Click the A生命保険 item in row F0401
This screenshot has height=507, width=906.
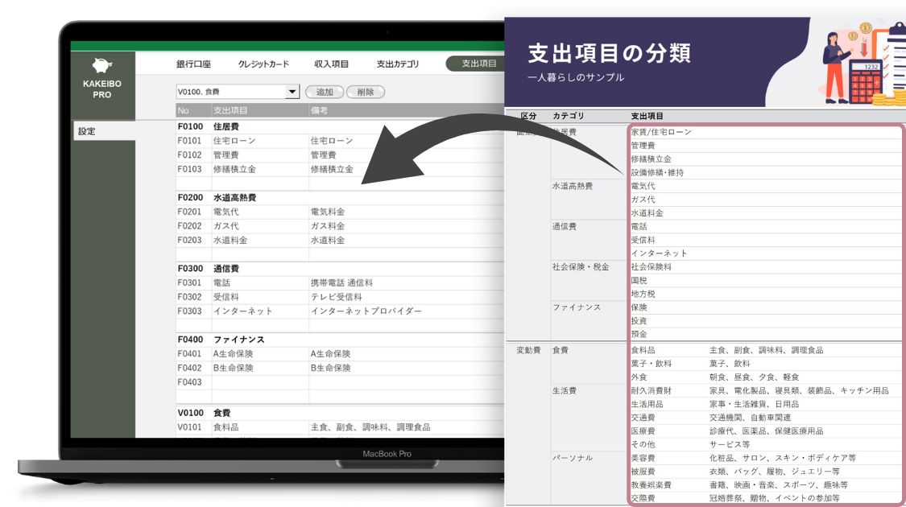234,354
